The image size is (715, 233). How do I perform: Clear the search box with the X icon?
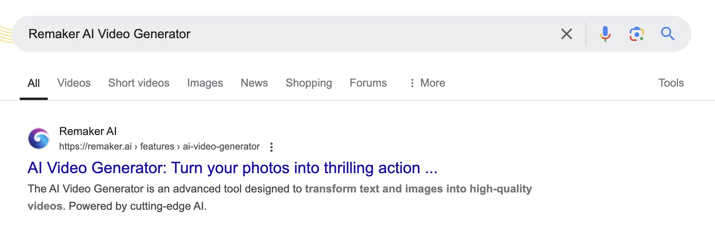tap(566, 34)
